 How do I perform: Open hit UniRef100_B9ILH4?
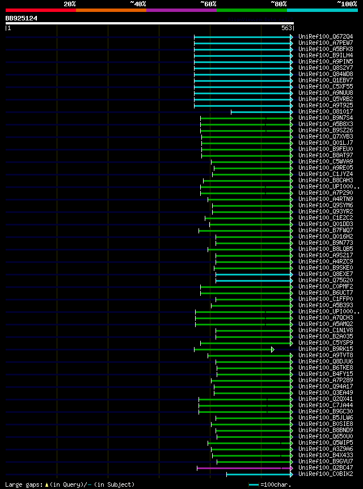pos(326,56)
